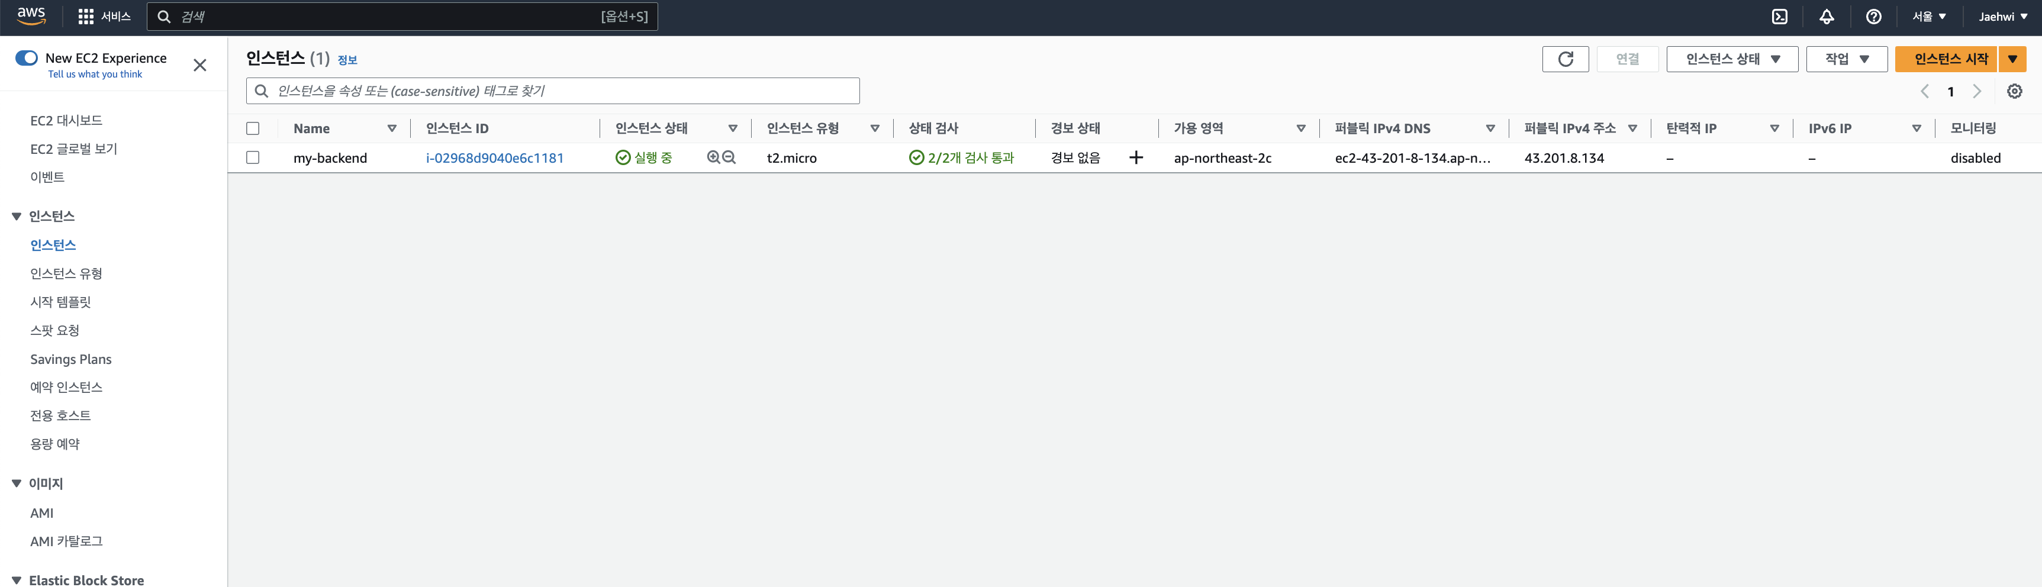
Task: Click the Connect button
Action: [1628, 59]
